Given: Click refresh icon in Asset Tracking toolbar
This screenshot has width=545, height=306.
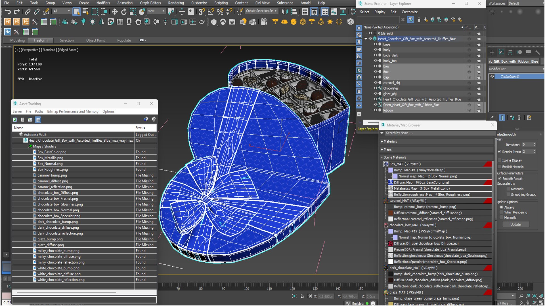Looking at the screenshot, I should tap(15, 120).
